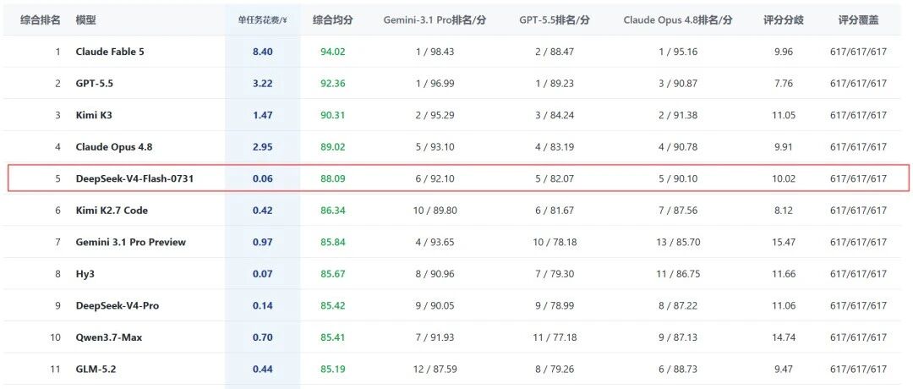Click score divergence value 7.76
Screen dimensions: 913x389
tap(784, 83)
